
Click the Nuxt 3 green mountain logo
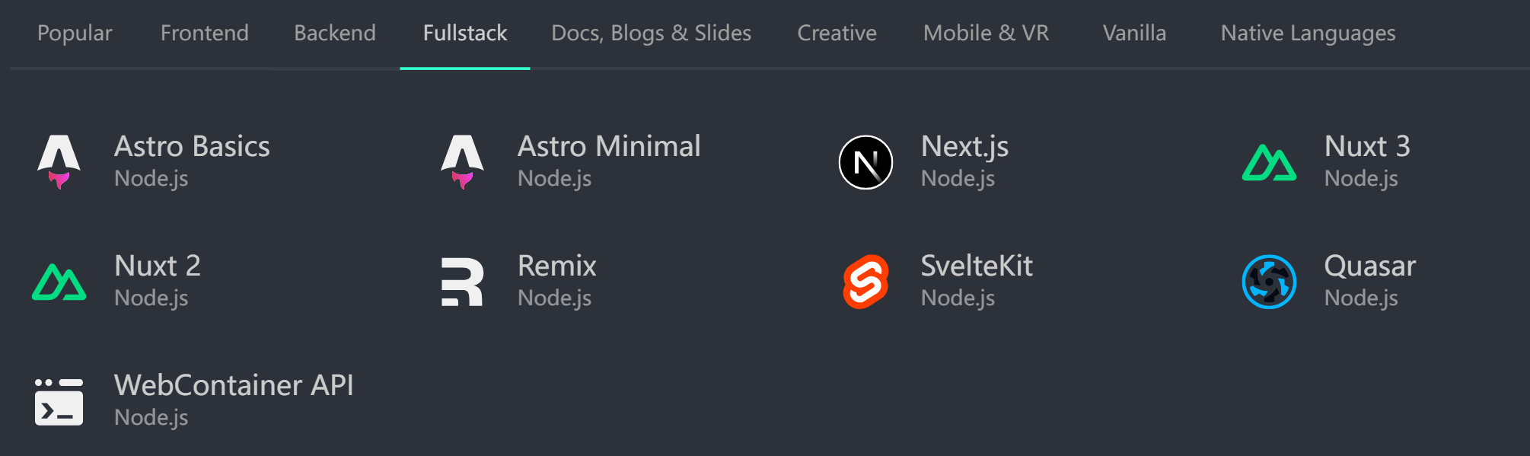coord(1269,162)
